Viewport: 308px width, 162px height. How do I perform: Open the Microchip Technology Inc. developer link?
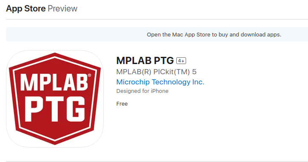[160, 82]
